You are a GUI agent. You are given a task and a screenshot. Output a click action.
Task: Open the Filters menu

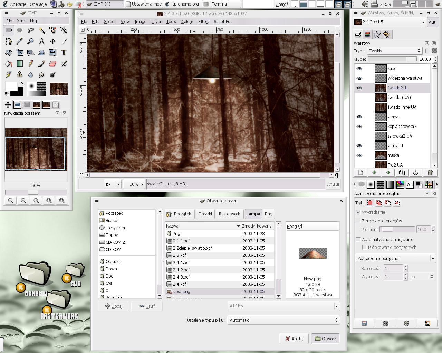pyautogui.click(x=203, y=21)
